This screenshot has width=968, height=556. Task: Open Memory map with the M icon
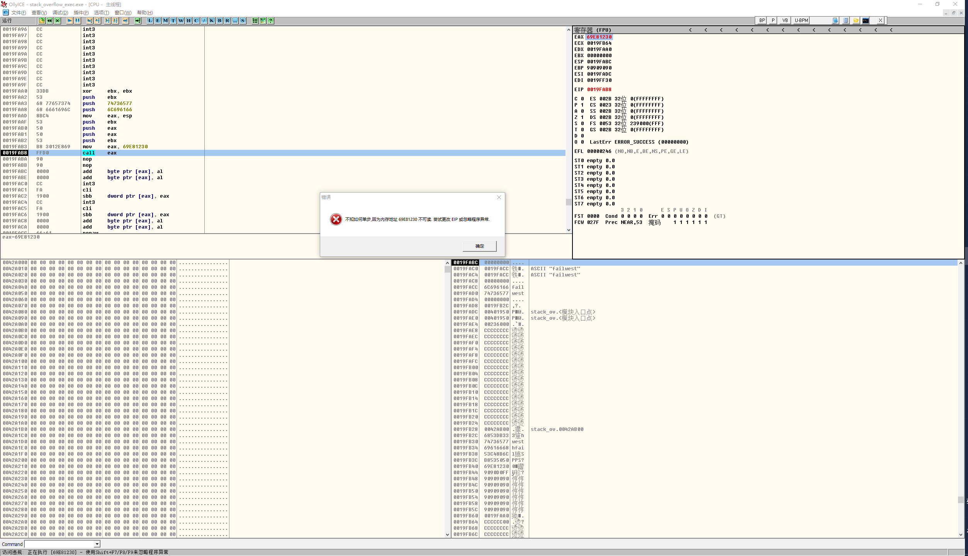coord(165,20)
